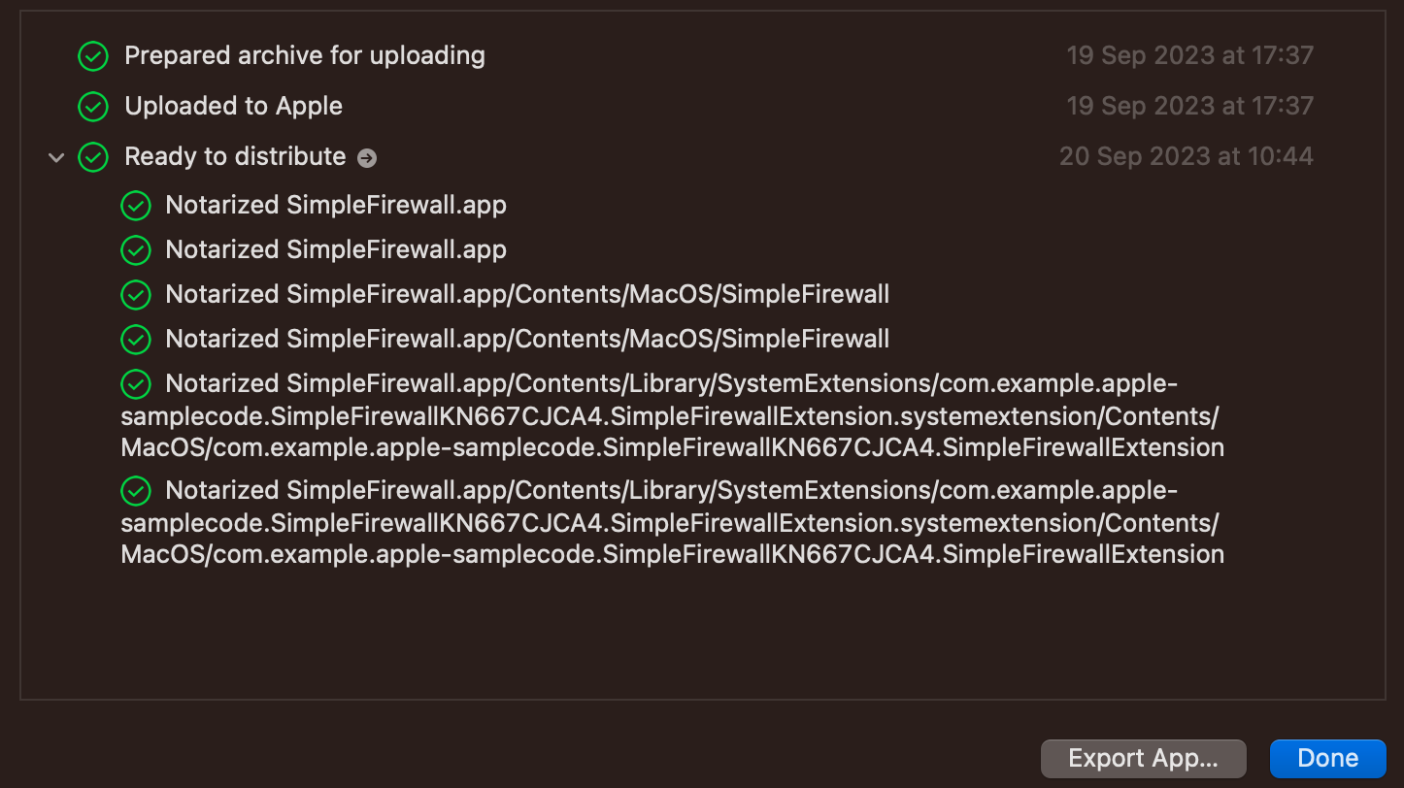Viewport: 1404px width, 788px height.
Task: Open the arrow icon after "Ready to distribute"
Action: (x=367, y=158)
